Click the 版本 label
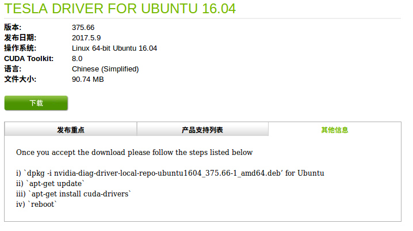 [x=12, y=28]
